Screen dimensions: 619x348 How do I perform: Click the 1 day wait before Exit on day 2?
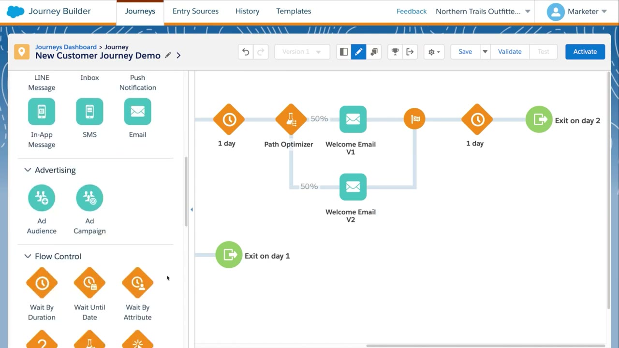(x=477, y=119)
